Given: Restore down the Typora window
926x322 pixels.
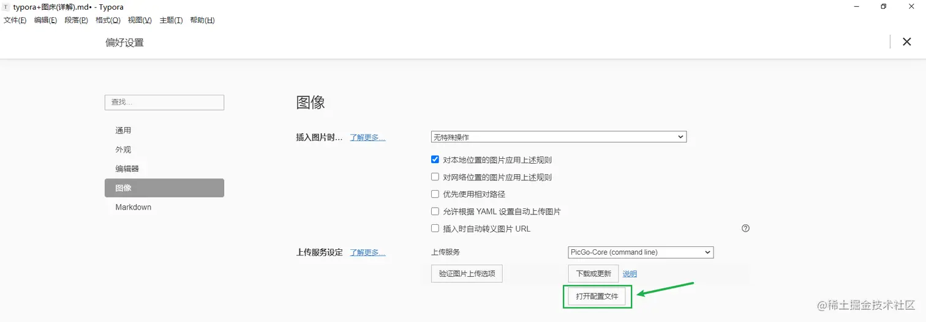Looking at the screenshot, I should coord(883,6).
